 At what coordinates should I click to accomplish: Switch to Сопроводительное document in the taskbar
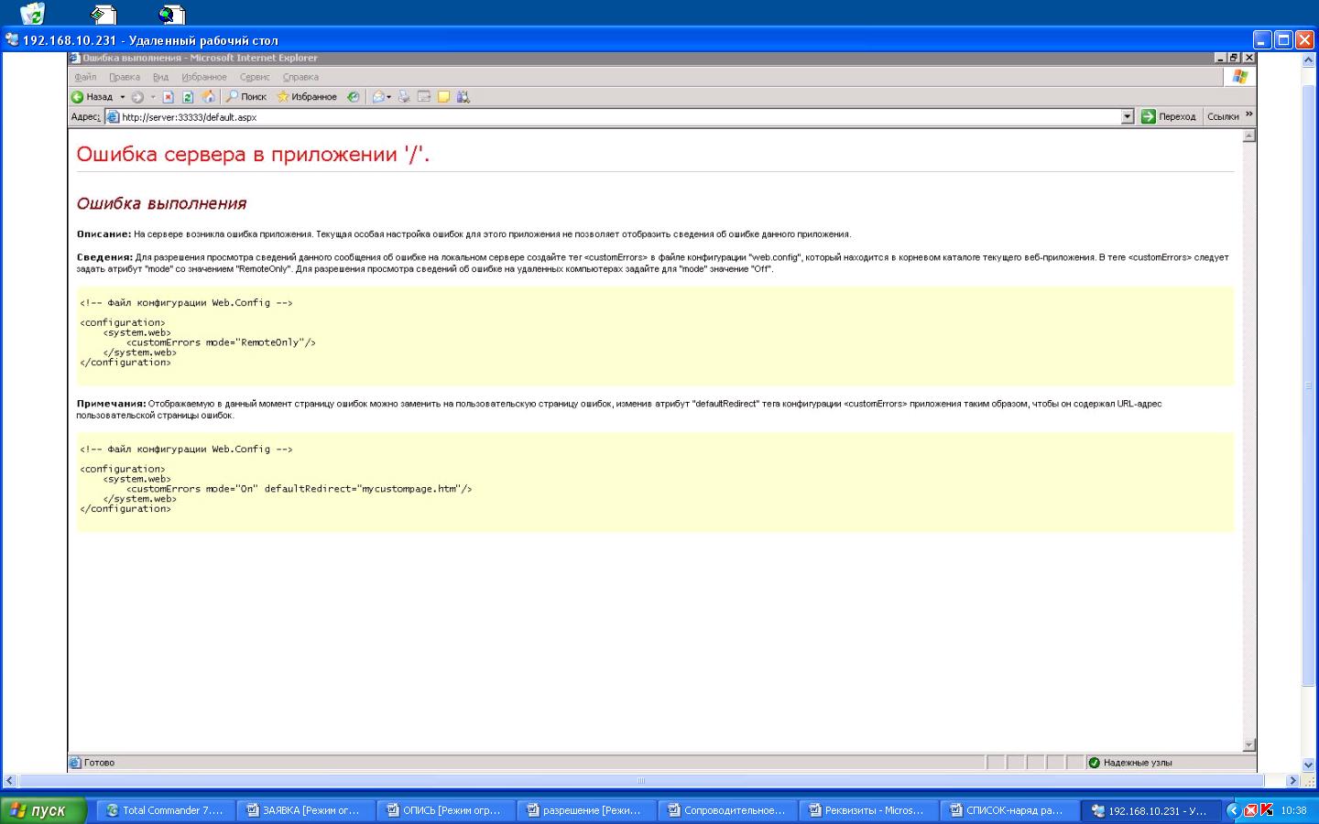click(x=727, y=810)
